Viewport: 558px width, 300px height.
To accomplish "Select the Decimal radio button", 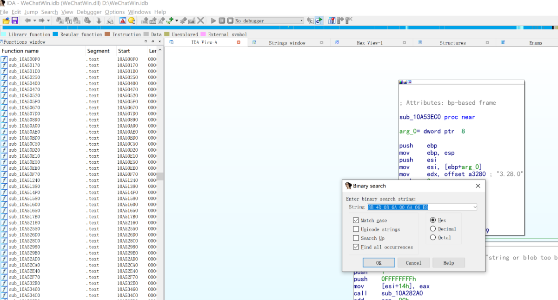I will tap(433, 229).
